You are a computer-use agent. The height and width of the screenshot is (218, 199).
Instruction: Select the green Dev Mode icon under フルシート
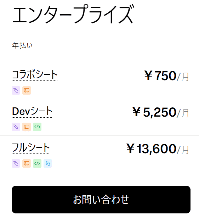37,163
